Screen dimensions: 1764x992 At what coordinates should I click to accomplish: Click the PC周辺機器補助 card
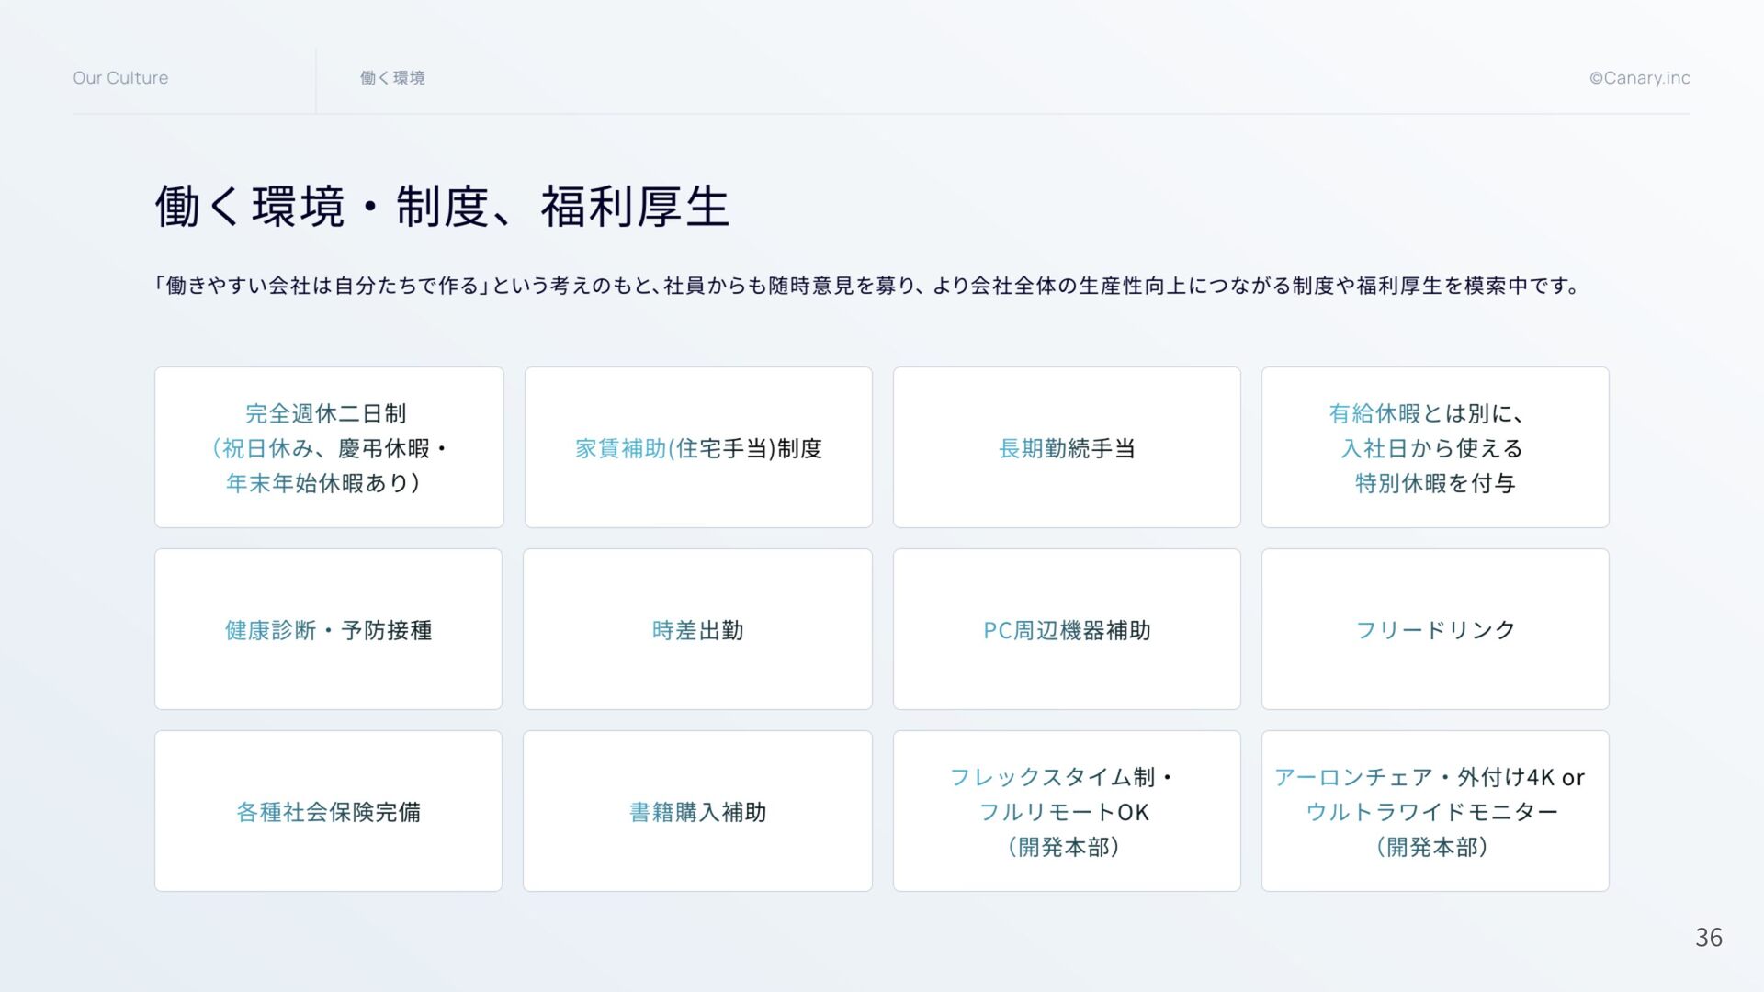(1067, 630)
